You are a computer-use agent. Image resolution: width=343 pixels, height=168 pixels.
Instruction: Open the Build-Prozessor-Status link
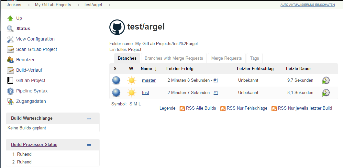(x=34, y=145)
